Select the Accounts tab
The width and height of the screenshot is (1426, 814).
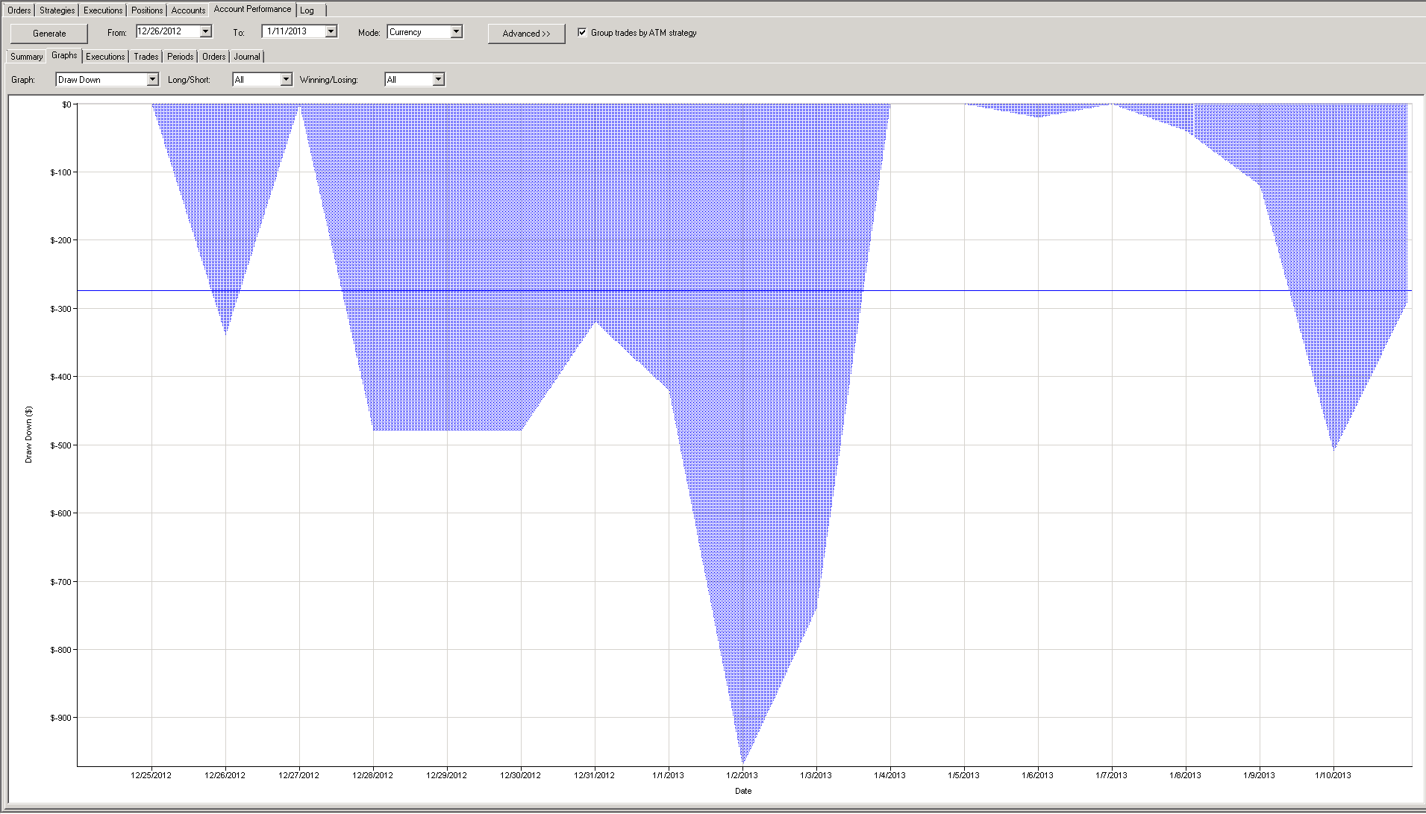point(188,10)
